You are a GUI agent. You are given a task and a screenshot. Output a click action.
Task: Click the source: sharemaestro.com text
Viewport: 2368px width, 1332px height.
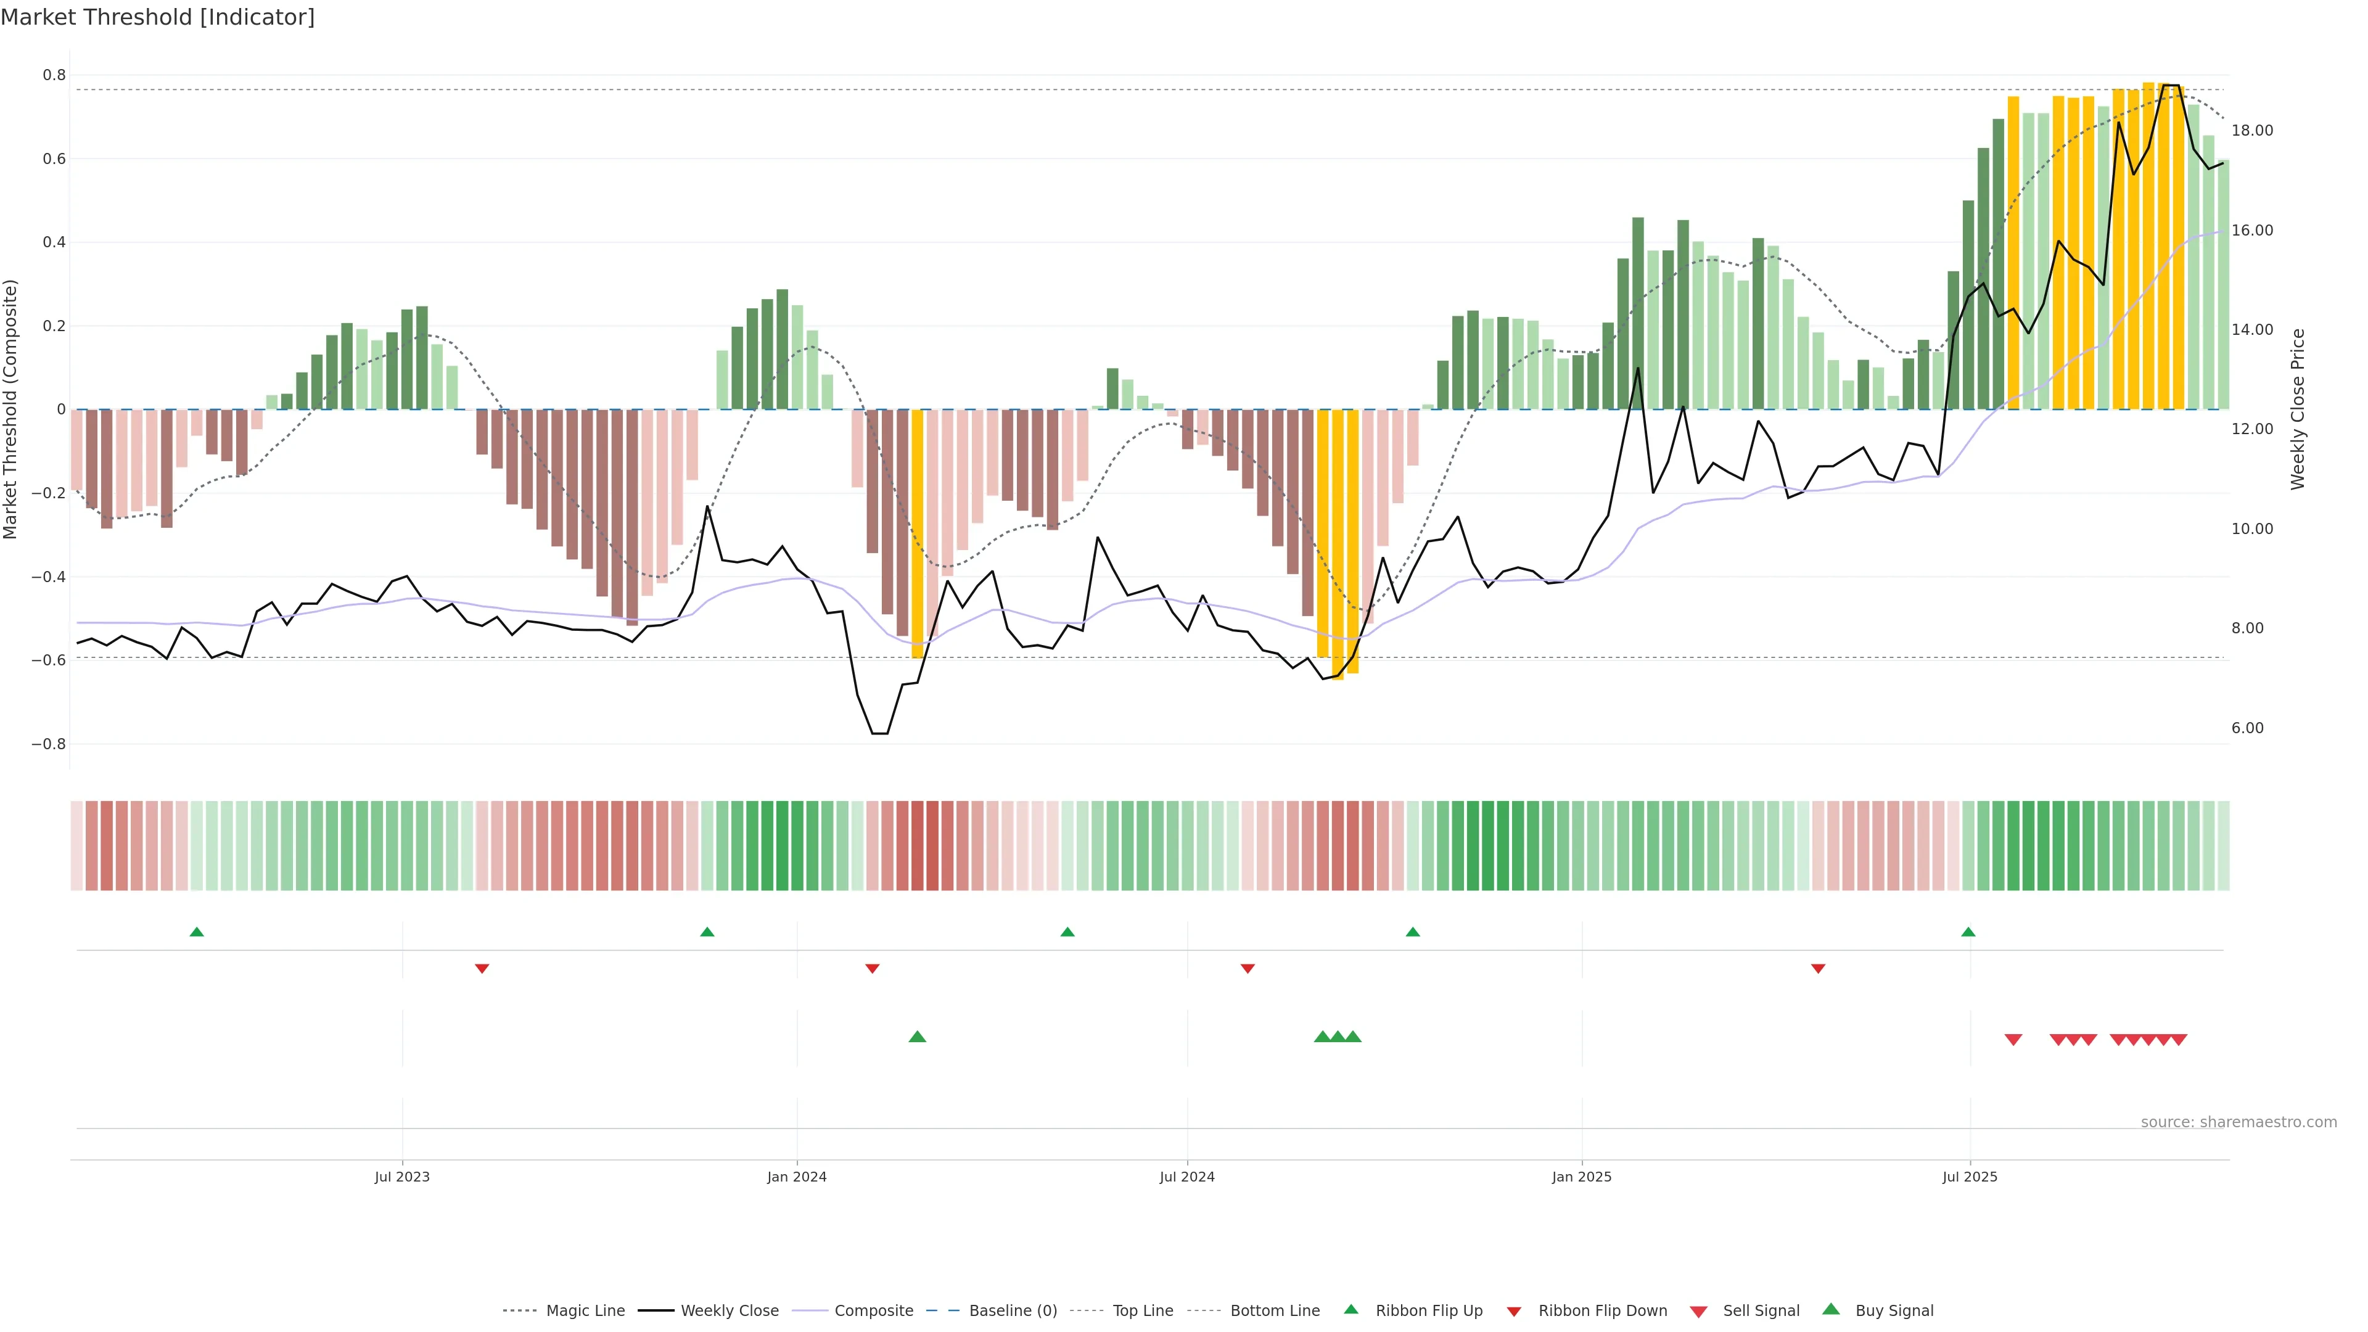[2238, 1122]
